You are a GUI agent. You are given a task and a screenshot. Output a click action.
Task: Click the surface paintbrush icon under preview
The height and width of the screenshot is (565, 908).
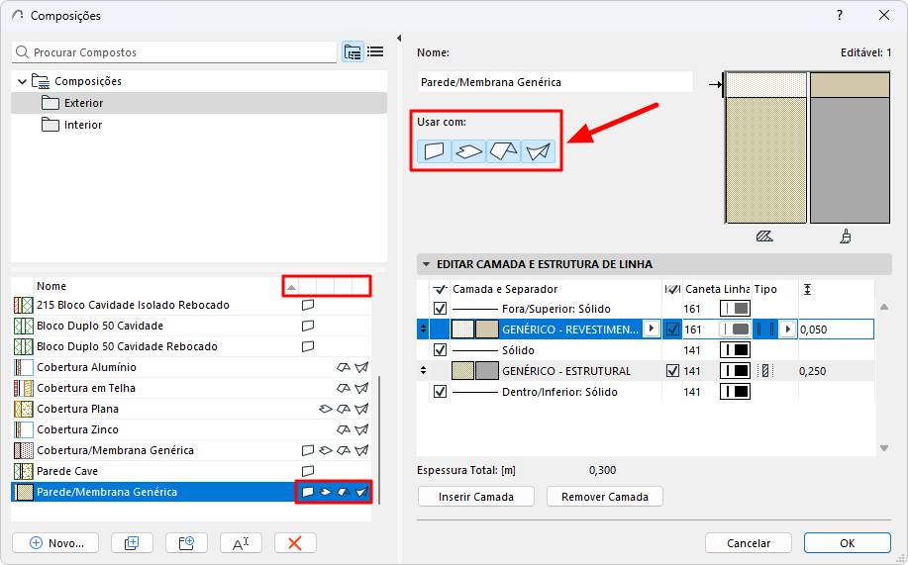tap(846, 236)
